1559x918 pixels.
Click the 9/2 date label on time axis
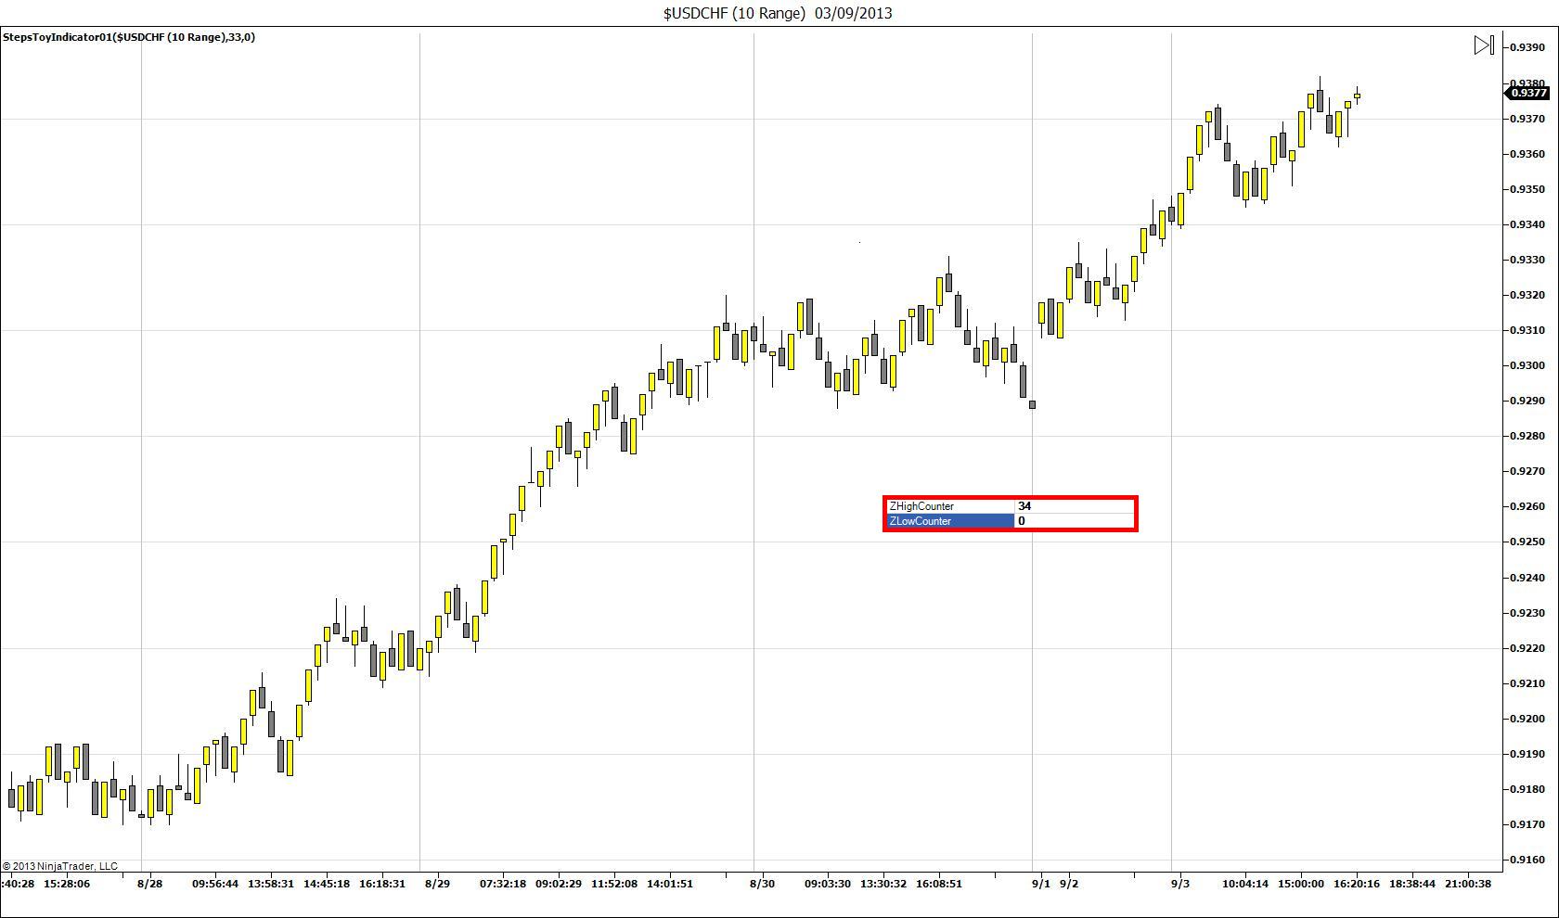(1069, 884)
